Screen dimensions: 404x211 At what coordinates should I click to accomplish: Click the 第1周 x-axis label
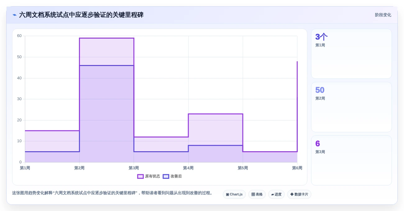point(25,168)
